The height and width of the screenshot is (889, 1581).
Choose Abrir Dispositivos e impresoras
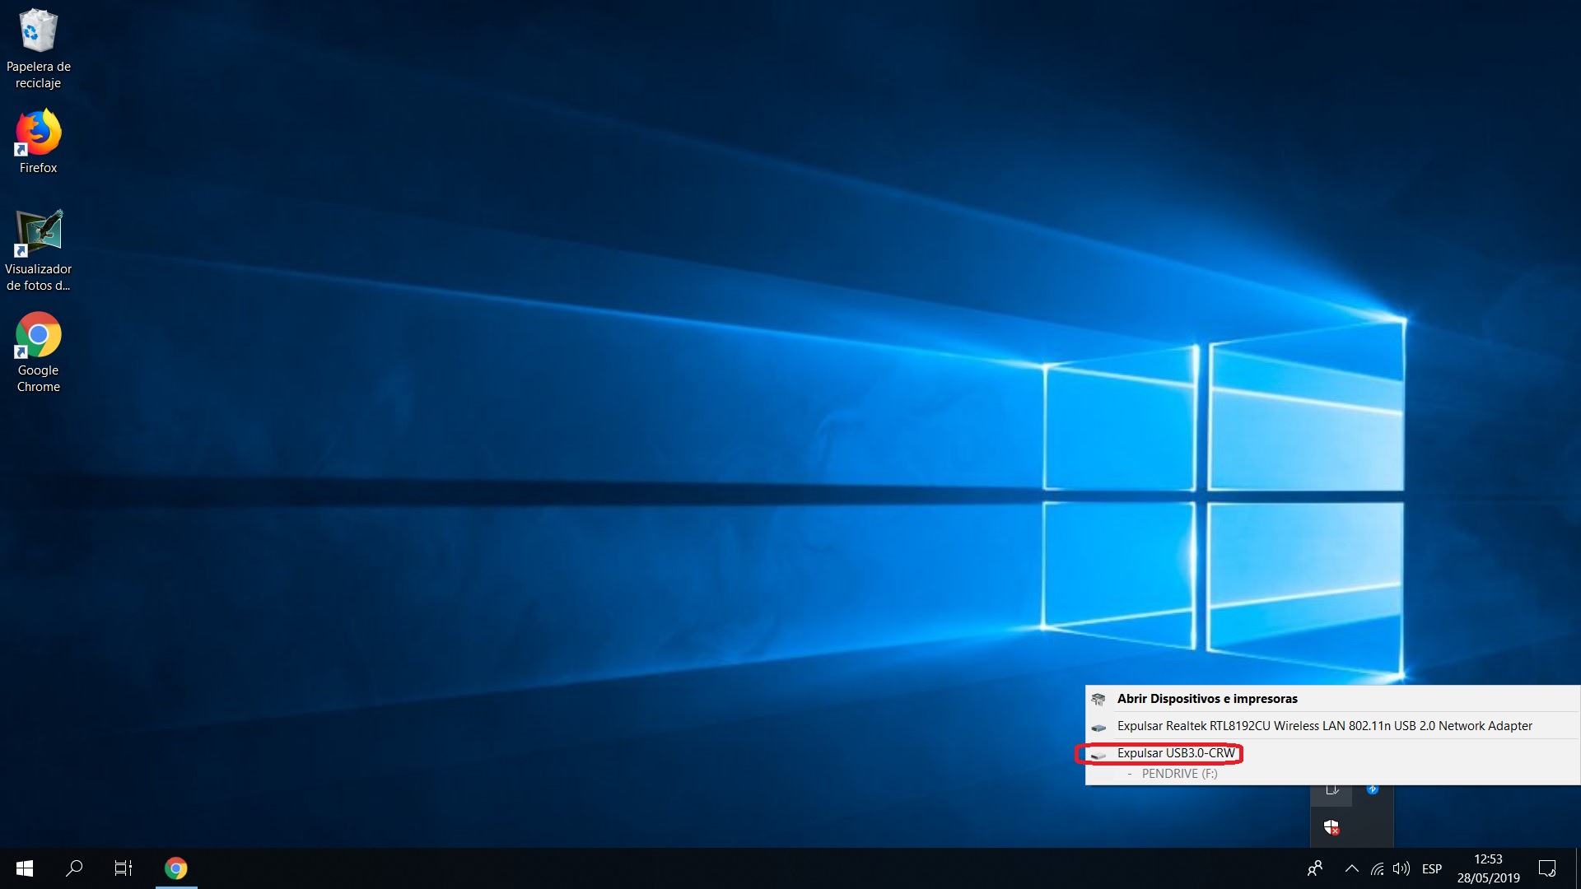point(1206,699)
